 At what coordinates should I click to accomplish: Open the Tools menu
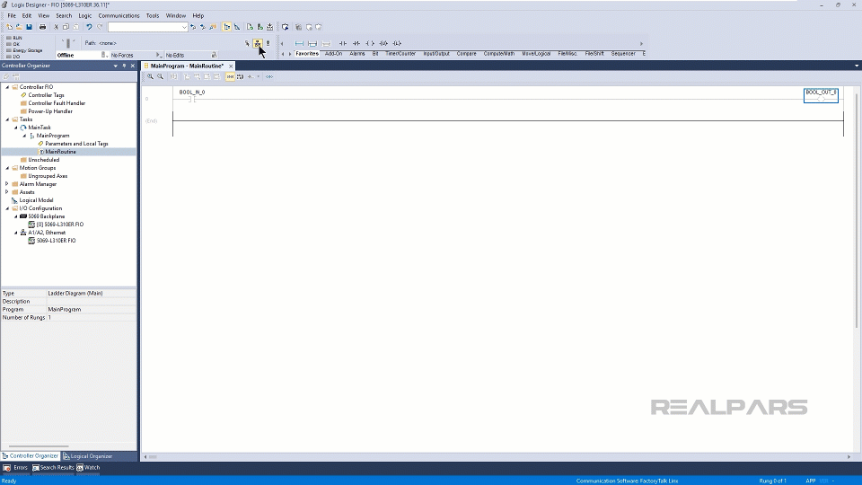[x=153, y=16]
